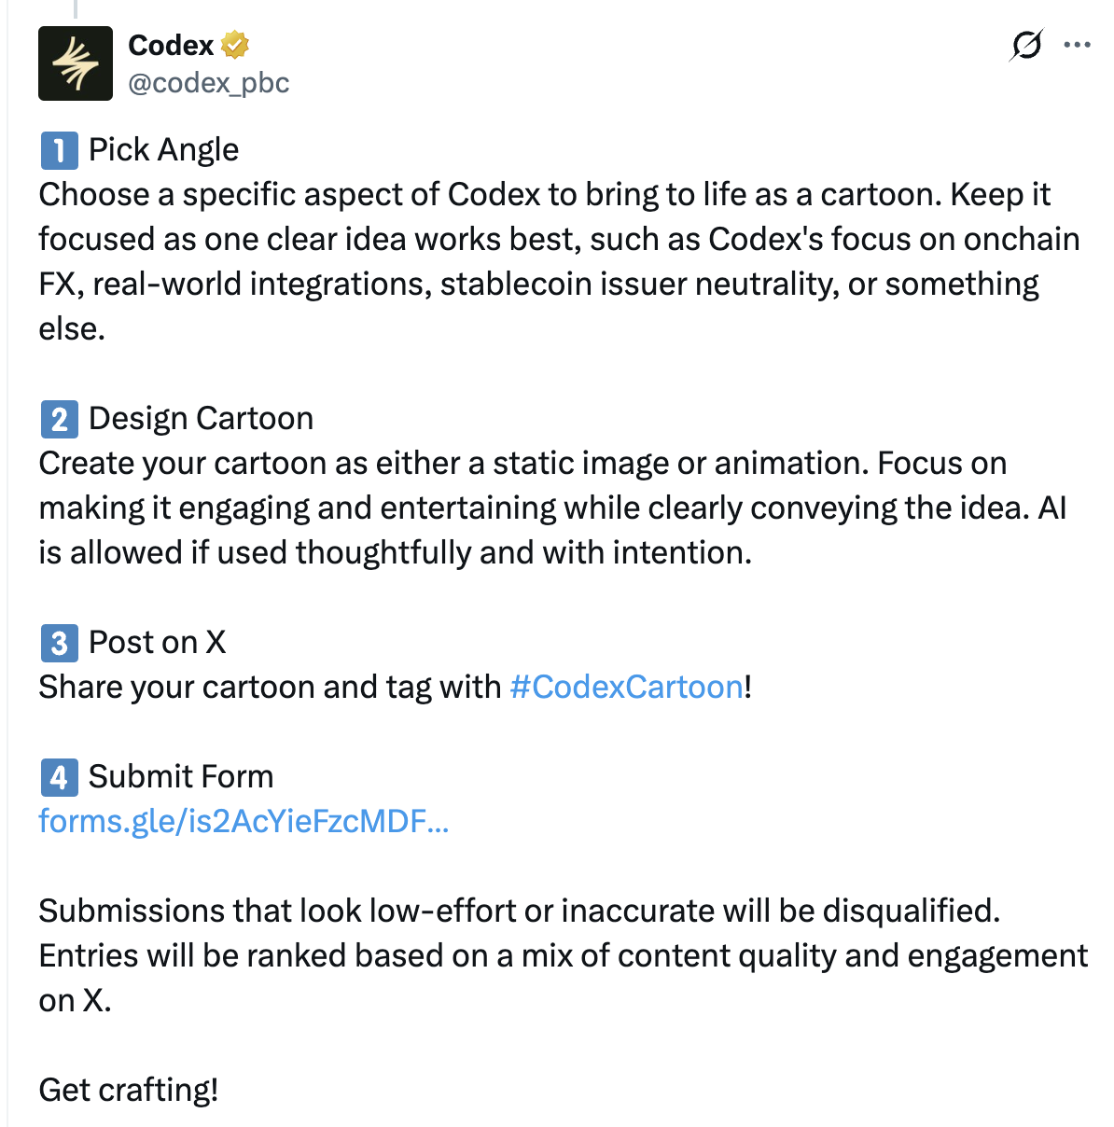Open the #CodexCartoon hashtag
Screen dimensions: 1114x1127
[627, 688]
